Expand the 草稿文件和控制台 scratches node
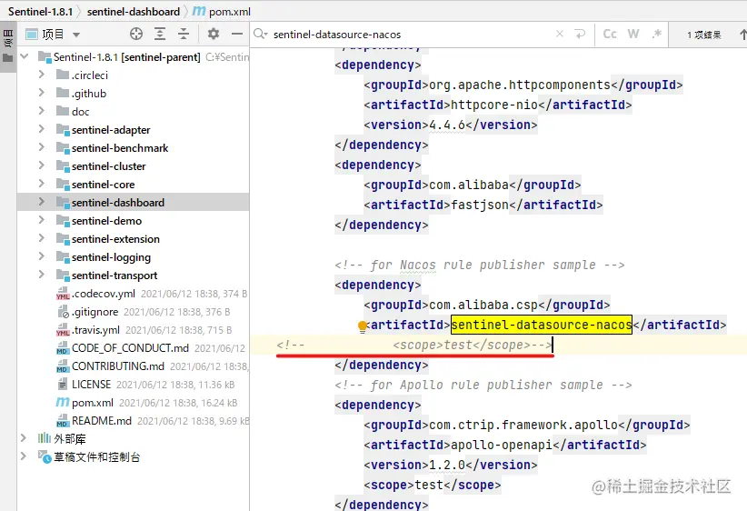 tap(23, 456)
